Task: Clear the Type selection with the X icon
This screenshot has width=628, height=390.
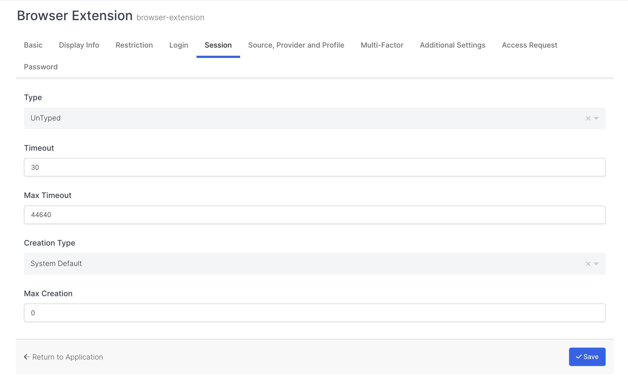Action: [588, 118]
